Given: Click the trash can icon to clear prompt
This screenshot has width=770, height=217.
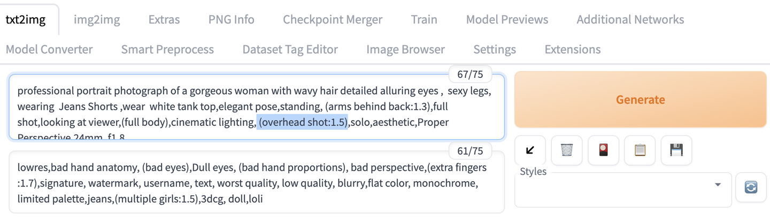Looking at the screenshot, I should click(x=566, y=150).
